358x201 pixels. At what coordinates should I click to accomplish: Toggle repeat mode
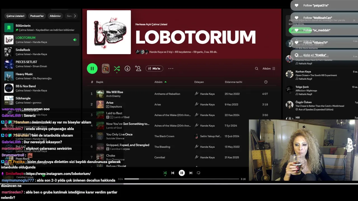click(x=198, y=173)
